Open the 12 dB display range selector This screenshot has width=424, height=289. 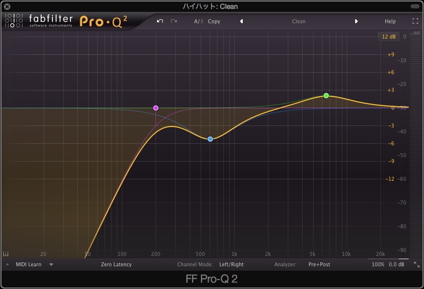(388, 37)
